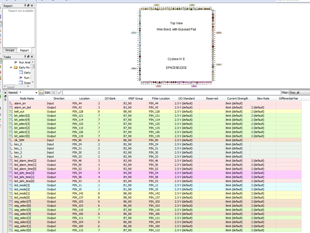This screenshot has width=310, height=233.
Task: Select Location cell PIN_128 for bell_out
Action: [x=84, y=112]
